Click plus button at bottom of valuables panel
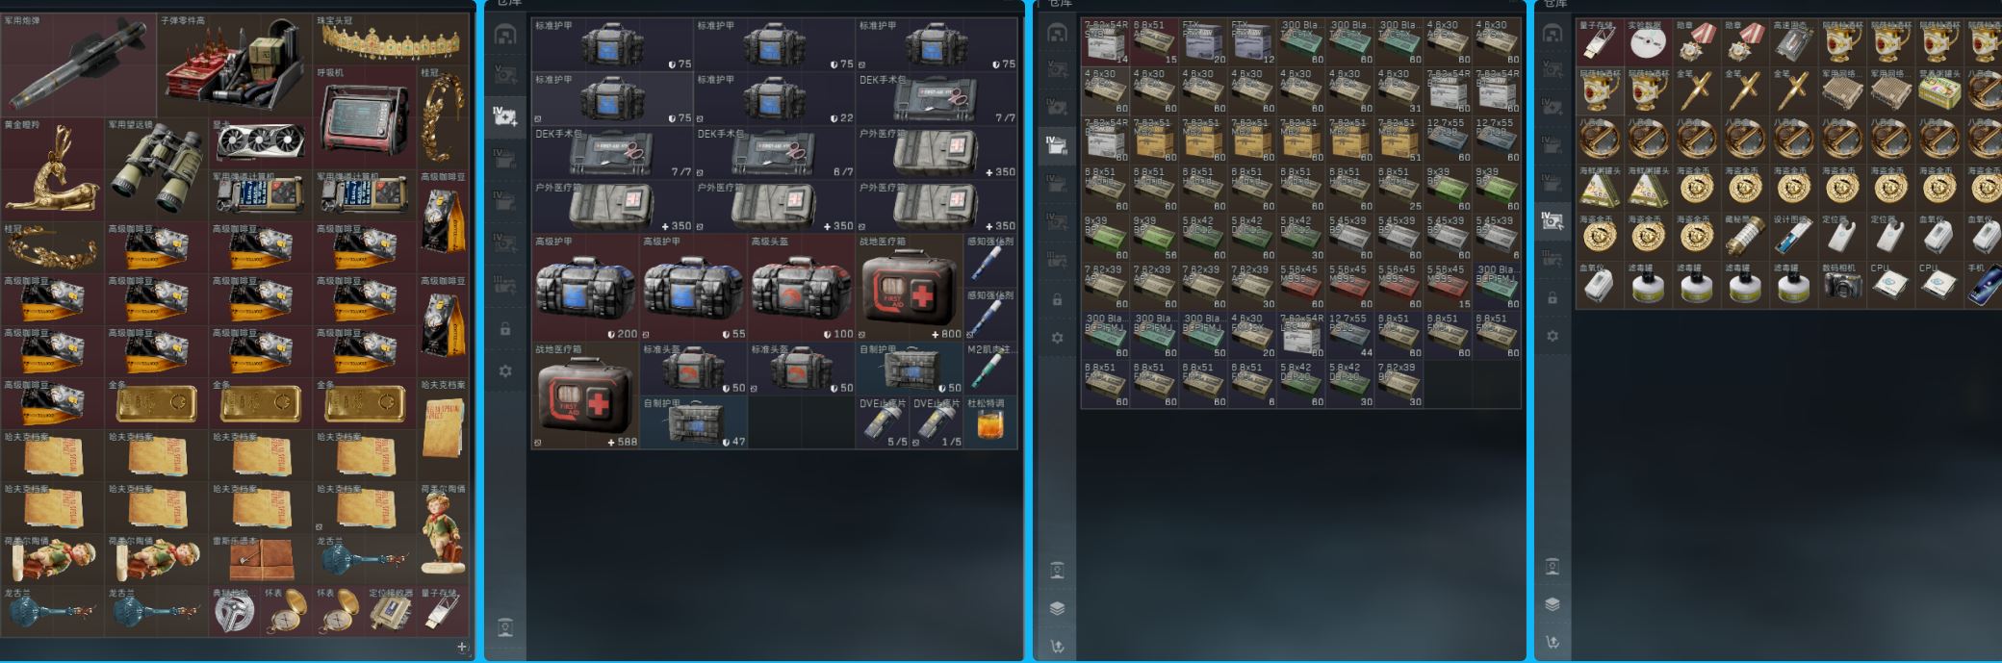 tap(462, 648)
